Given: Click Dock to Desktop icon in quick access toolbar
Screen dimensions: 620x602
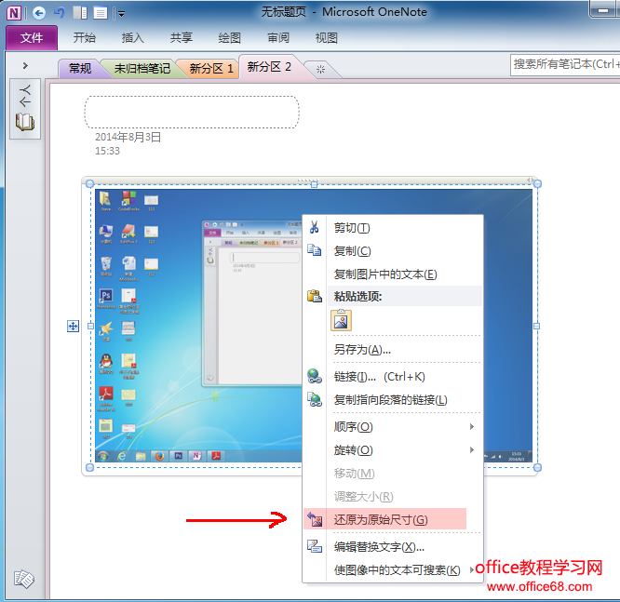Looking at the screenshot, I should click(80, 13).
